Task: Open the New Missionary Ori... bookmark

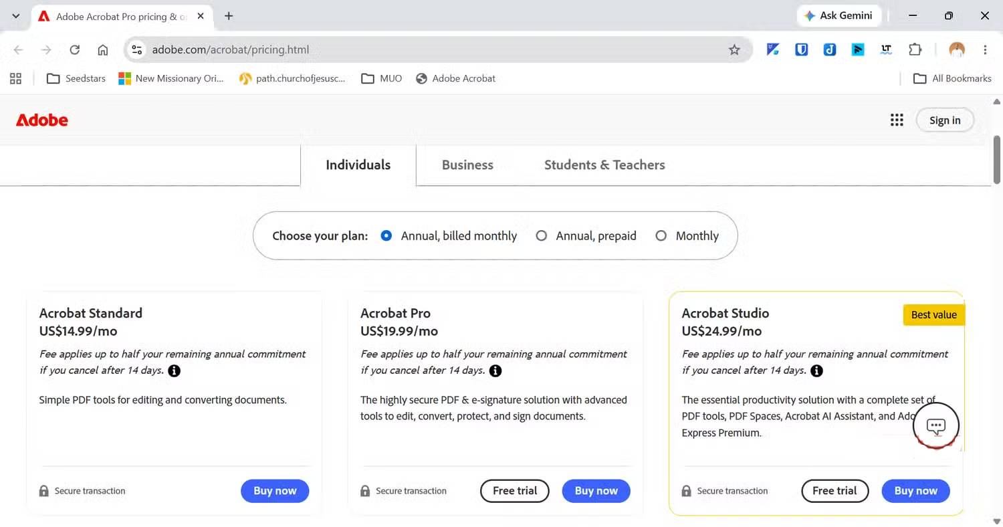Action: [x=171, y=78]
